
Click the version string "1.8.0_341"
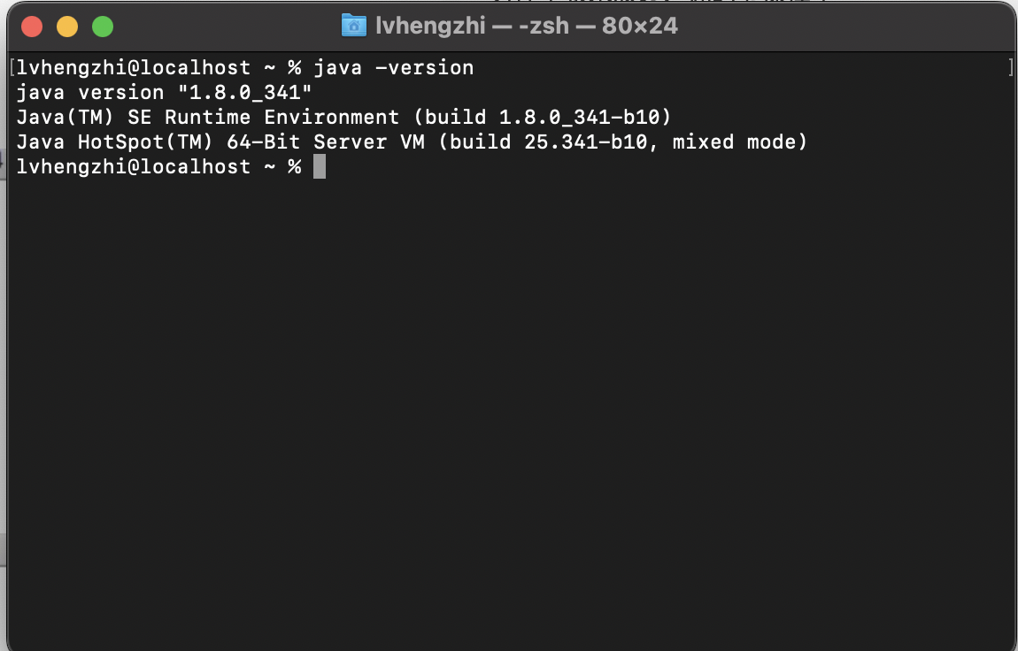pyautogui.click(x=244, y=93)
